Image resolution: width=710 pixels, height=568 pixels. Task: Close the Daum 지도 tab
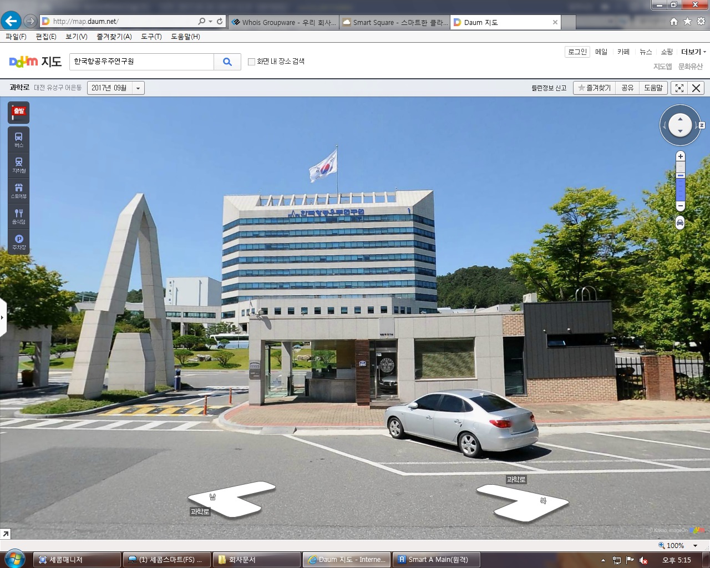click(x=555, y=22)
